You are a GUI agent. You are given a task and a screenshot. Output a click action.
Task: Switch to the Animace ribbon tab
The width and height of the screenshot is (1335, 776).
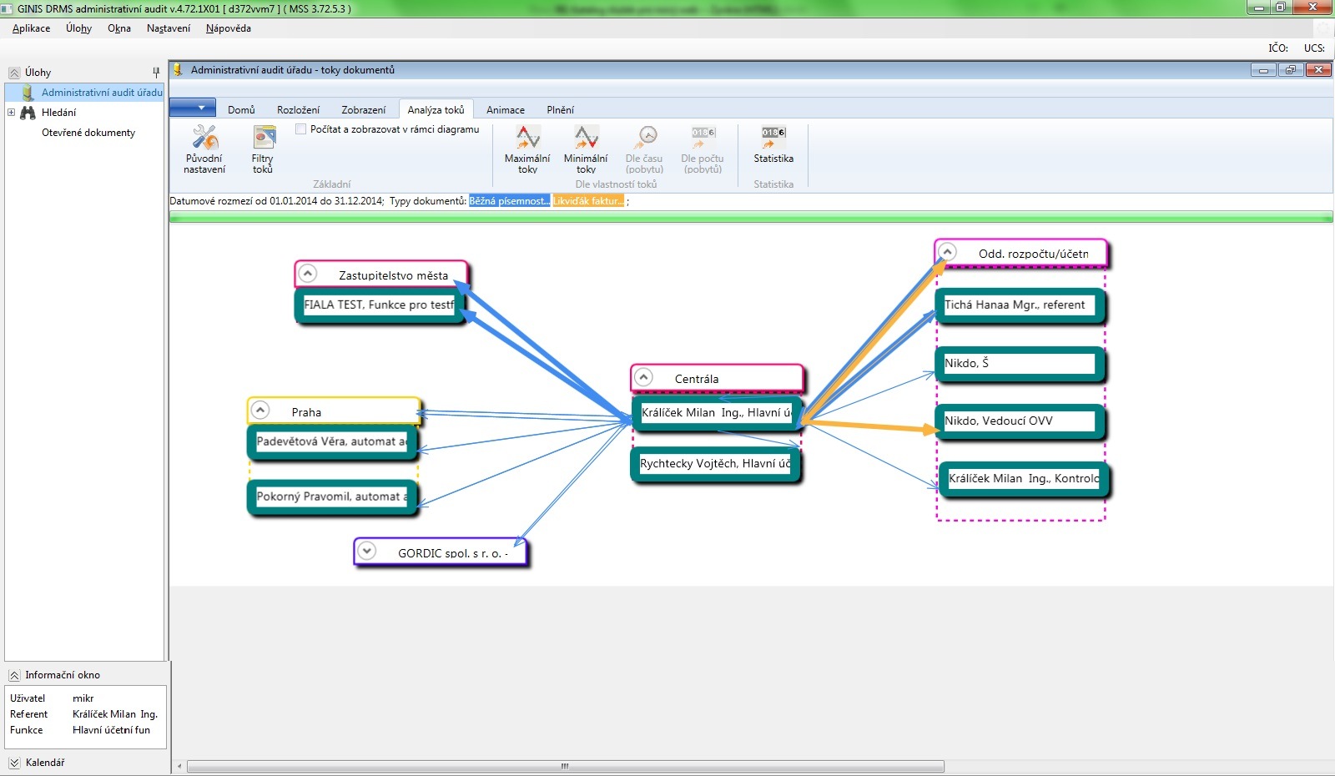(506, 110)
